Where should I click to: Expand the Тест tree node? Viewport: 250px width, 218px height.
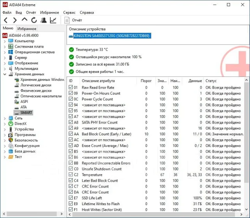(x=5, y=157)
